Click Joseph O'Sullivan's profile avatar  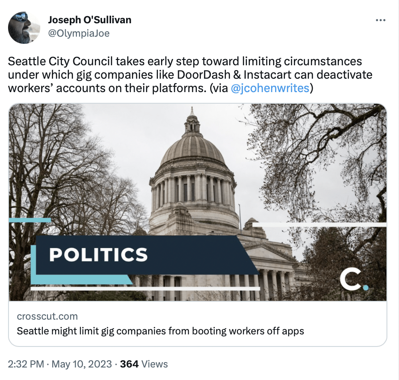coord(24,27)
